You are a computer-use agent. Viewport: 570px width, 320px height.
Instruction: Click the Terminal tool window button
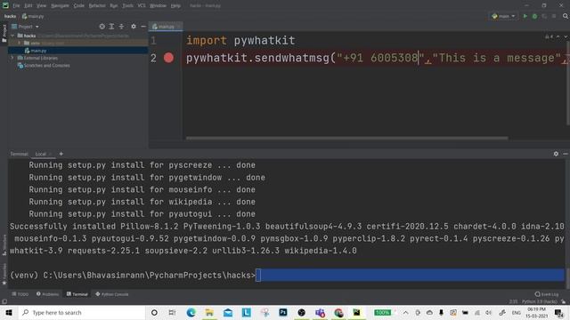77,294
